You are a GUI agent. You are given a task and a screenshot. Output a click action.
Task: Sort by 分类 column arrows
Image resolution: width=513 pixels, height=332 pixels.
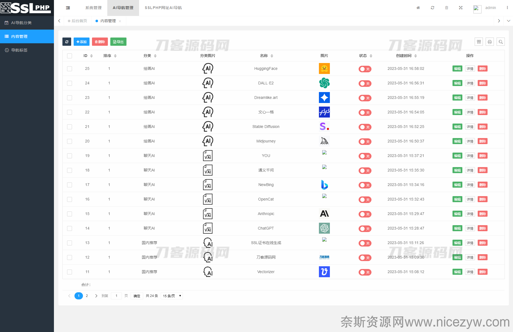coord(155,56)
